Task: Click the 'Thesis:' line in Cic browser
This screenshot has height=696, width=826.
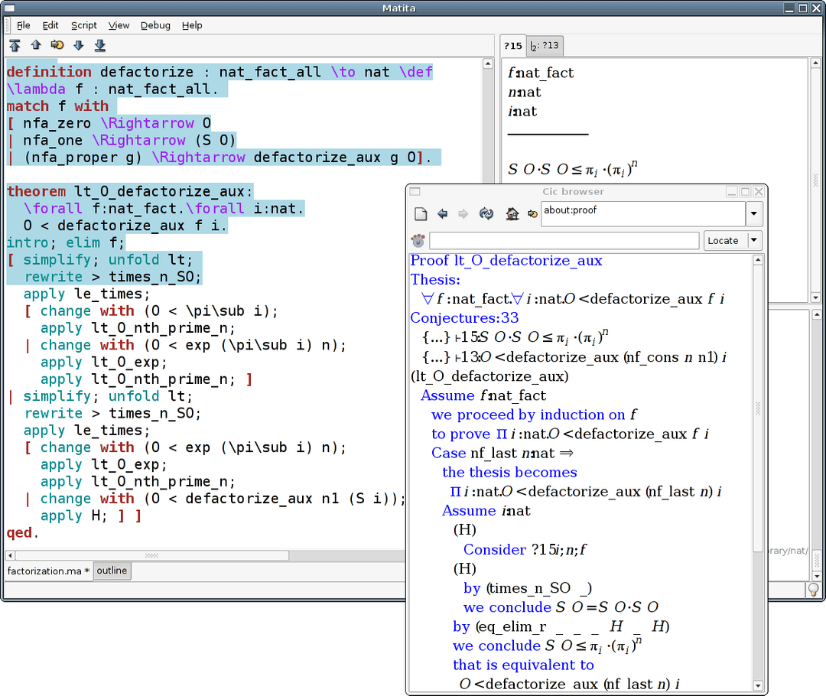Action: click(435, 280)
